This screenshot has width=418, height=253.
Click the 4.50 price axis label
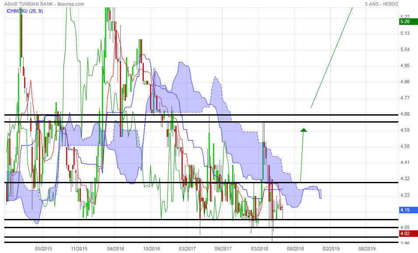tap(405, 146)
